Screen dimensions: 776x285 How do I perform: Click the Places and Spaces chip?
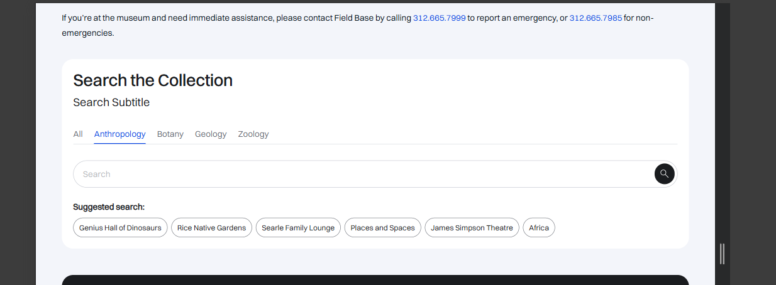click(382, 228)
